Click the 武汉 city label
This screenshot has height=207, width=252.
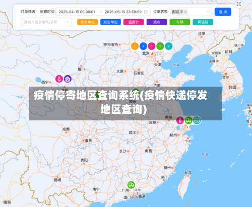point(132,132)
